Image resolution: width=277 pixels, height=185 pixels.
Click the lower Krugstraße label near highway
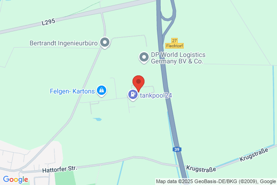[x=201, y=169]
